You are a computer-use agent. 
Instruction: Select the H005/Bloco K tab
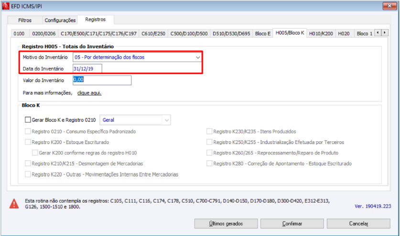click(290, 33)
